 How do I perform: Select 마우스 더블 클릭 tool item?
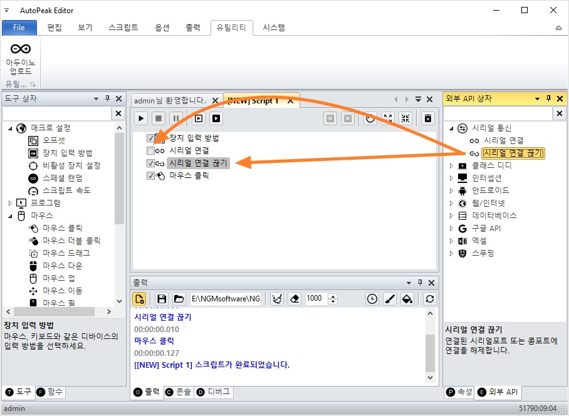point(71,241)
